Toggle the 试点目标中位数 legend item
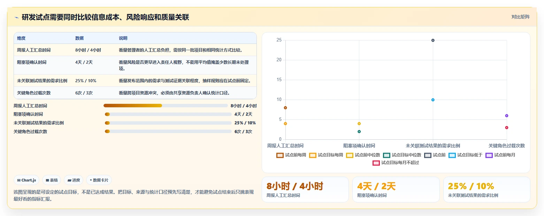The width and height of the screenshot is (544, 216). [x=402, y=155]
